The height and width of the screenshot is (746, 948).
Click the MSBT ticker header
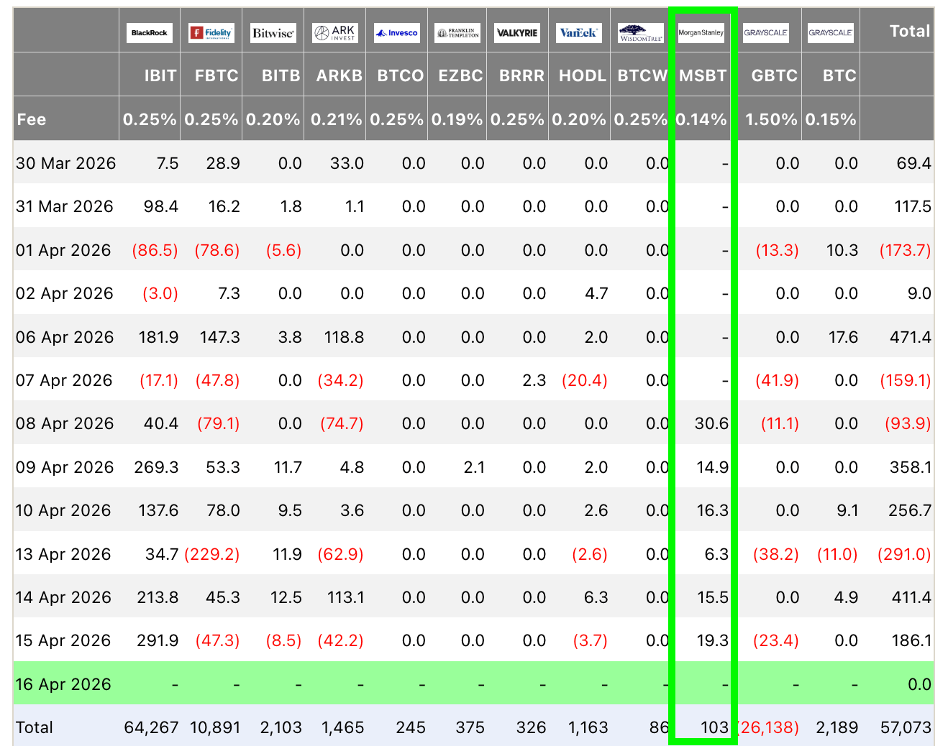click(703, 75)
